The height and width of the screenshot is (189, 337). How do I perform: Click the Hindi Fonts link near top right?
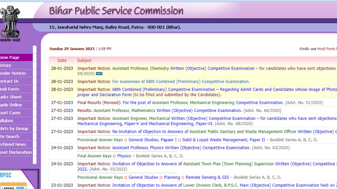(327, 48)
